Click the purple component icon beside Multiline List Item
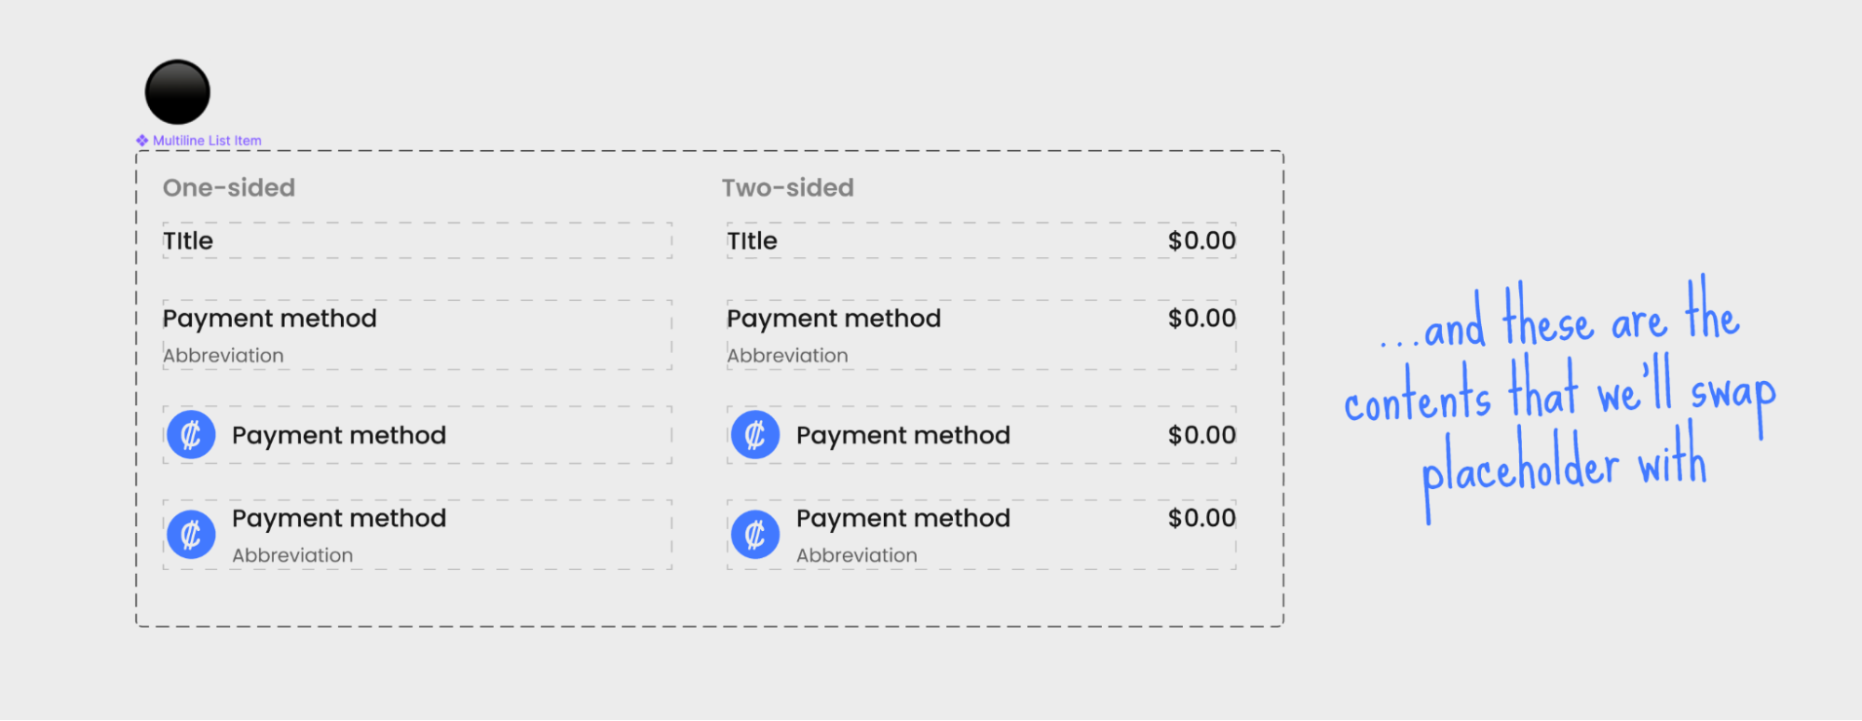The image size is (1862, 721). click(x=142, y=141)
